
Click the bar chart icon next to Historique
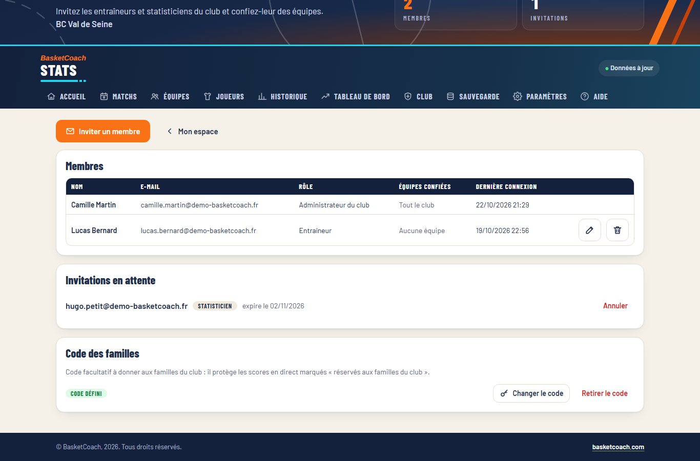click(262, 96)
